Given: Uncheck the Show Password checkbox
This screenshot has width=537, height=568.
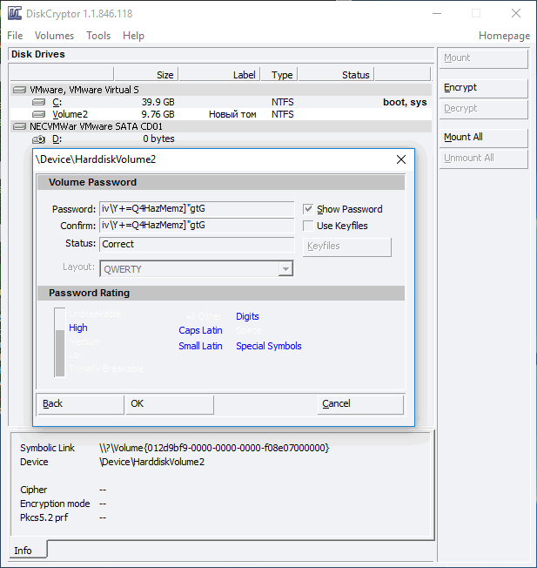Looking at the screenshot, I should point(308,209).
